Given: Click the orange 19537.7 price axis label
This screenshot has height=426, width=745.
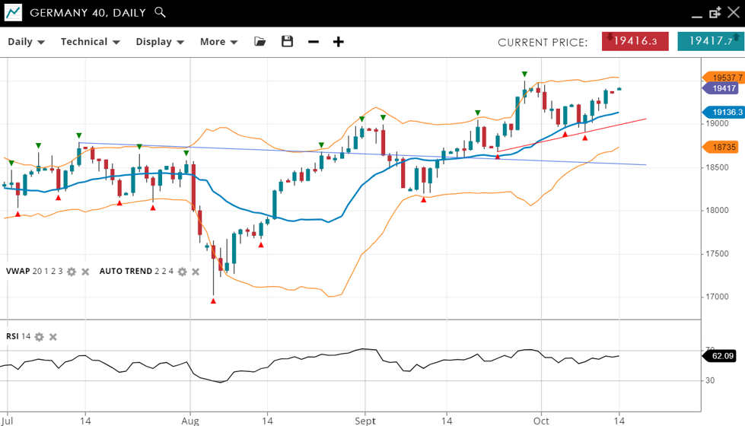Looking at the screenshot, I should pos(722,78).
